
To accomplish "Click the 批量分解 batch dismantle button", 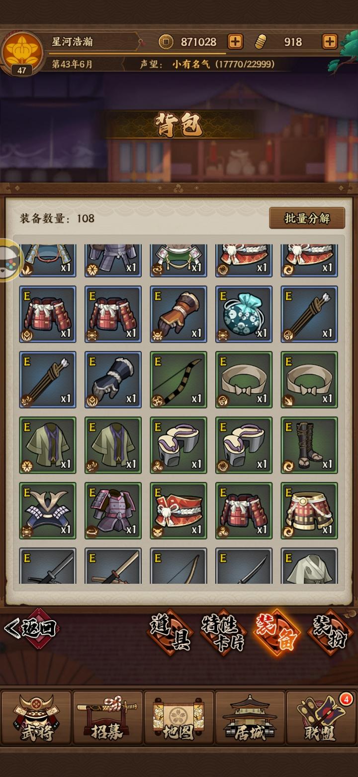I will (x=307, y=218).
